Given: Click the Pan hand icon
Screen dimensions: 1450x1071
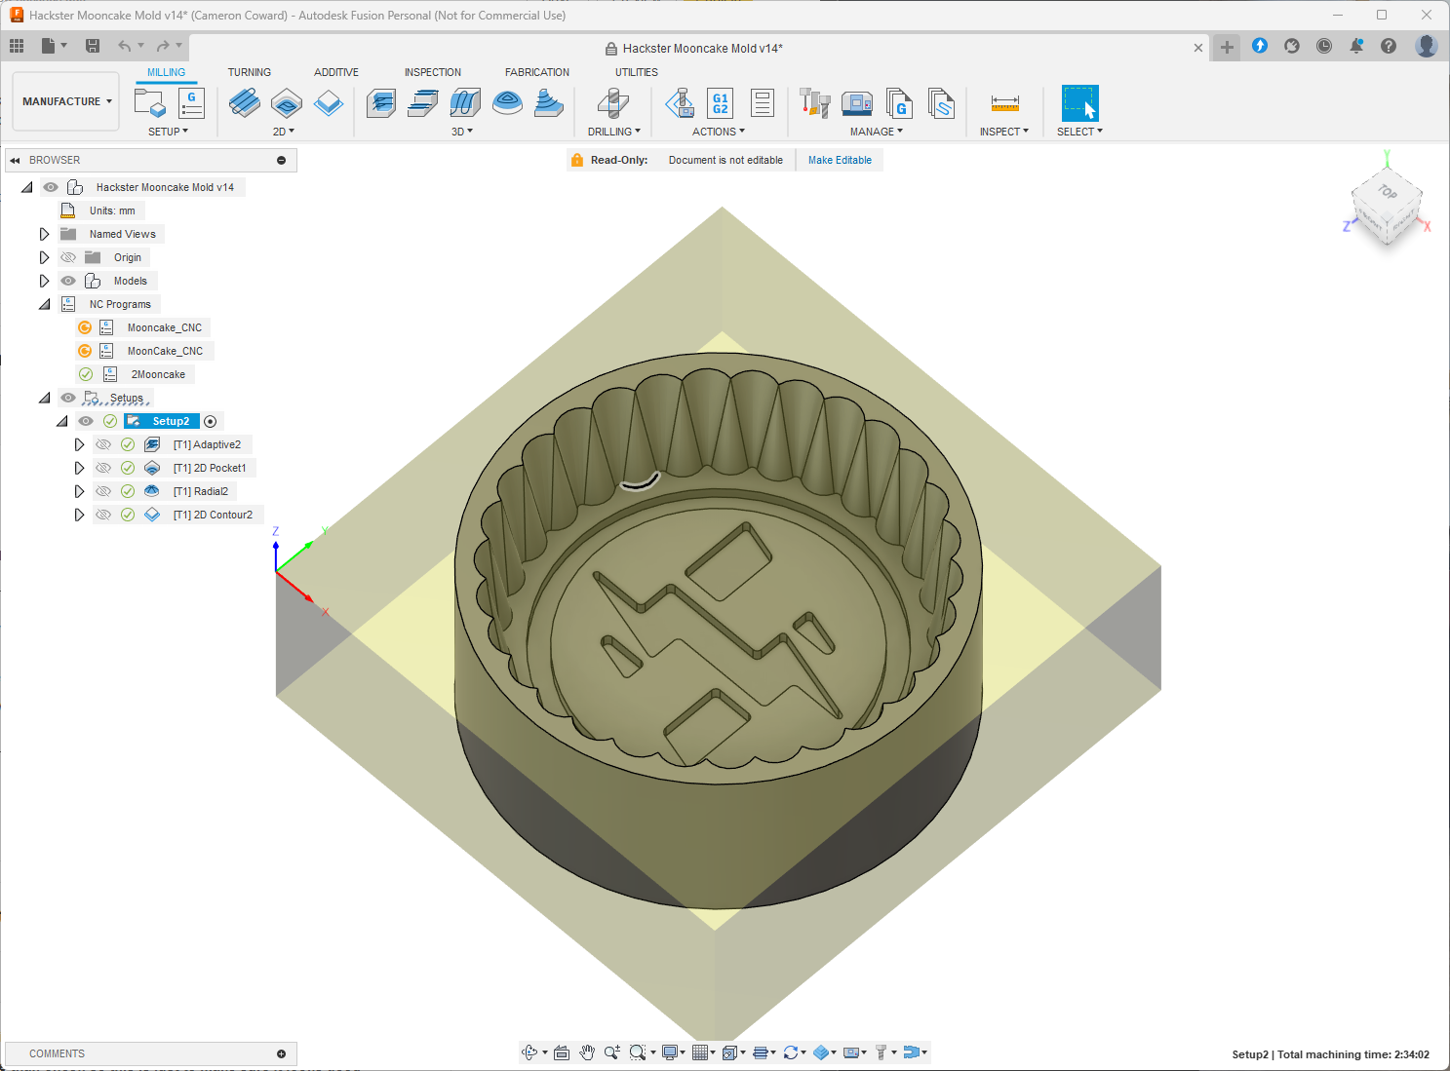Looking at the screenshot, I should click(x=587, y=1052).
